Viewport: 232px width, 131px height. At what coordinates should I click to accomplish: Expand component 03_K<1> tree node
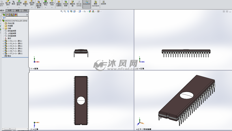[x=3, y=46]
